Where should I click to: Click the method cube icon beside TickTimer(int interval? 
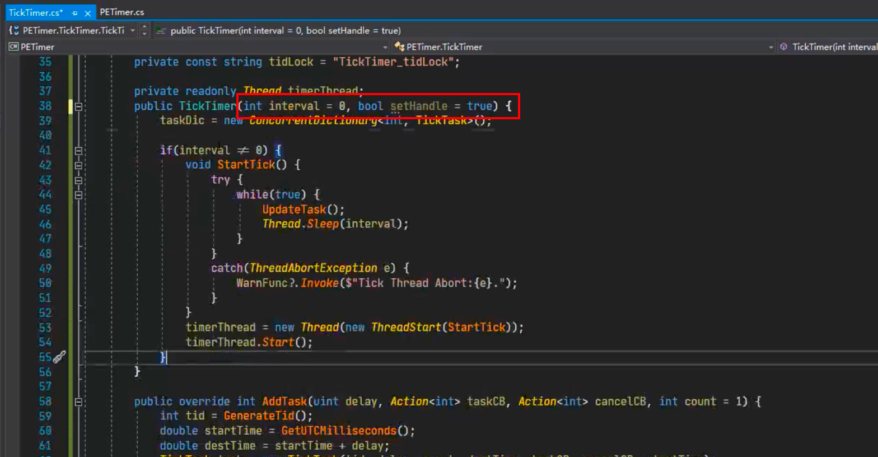click(x=784, y=47)
